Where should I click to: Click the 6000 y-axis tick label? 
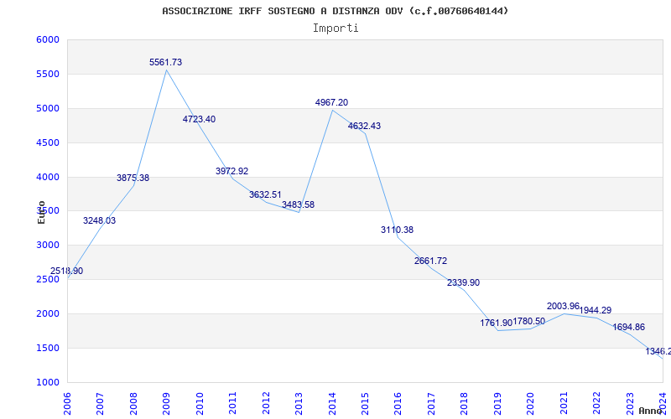(x=48, y=39)
